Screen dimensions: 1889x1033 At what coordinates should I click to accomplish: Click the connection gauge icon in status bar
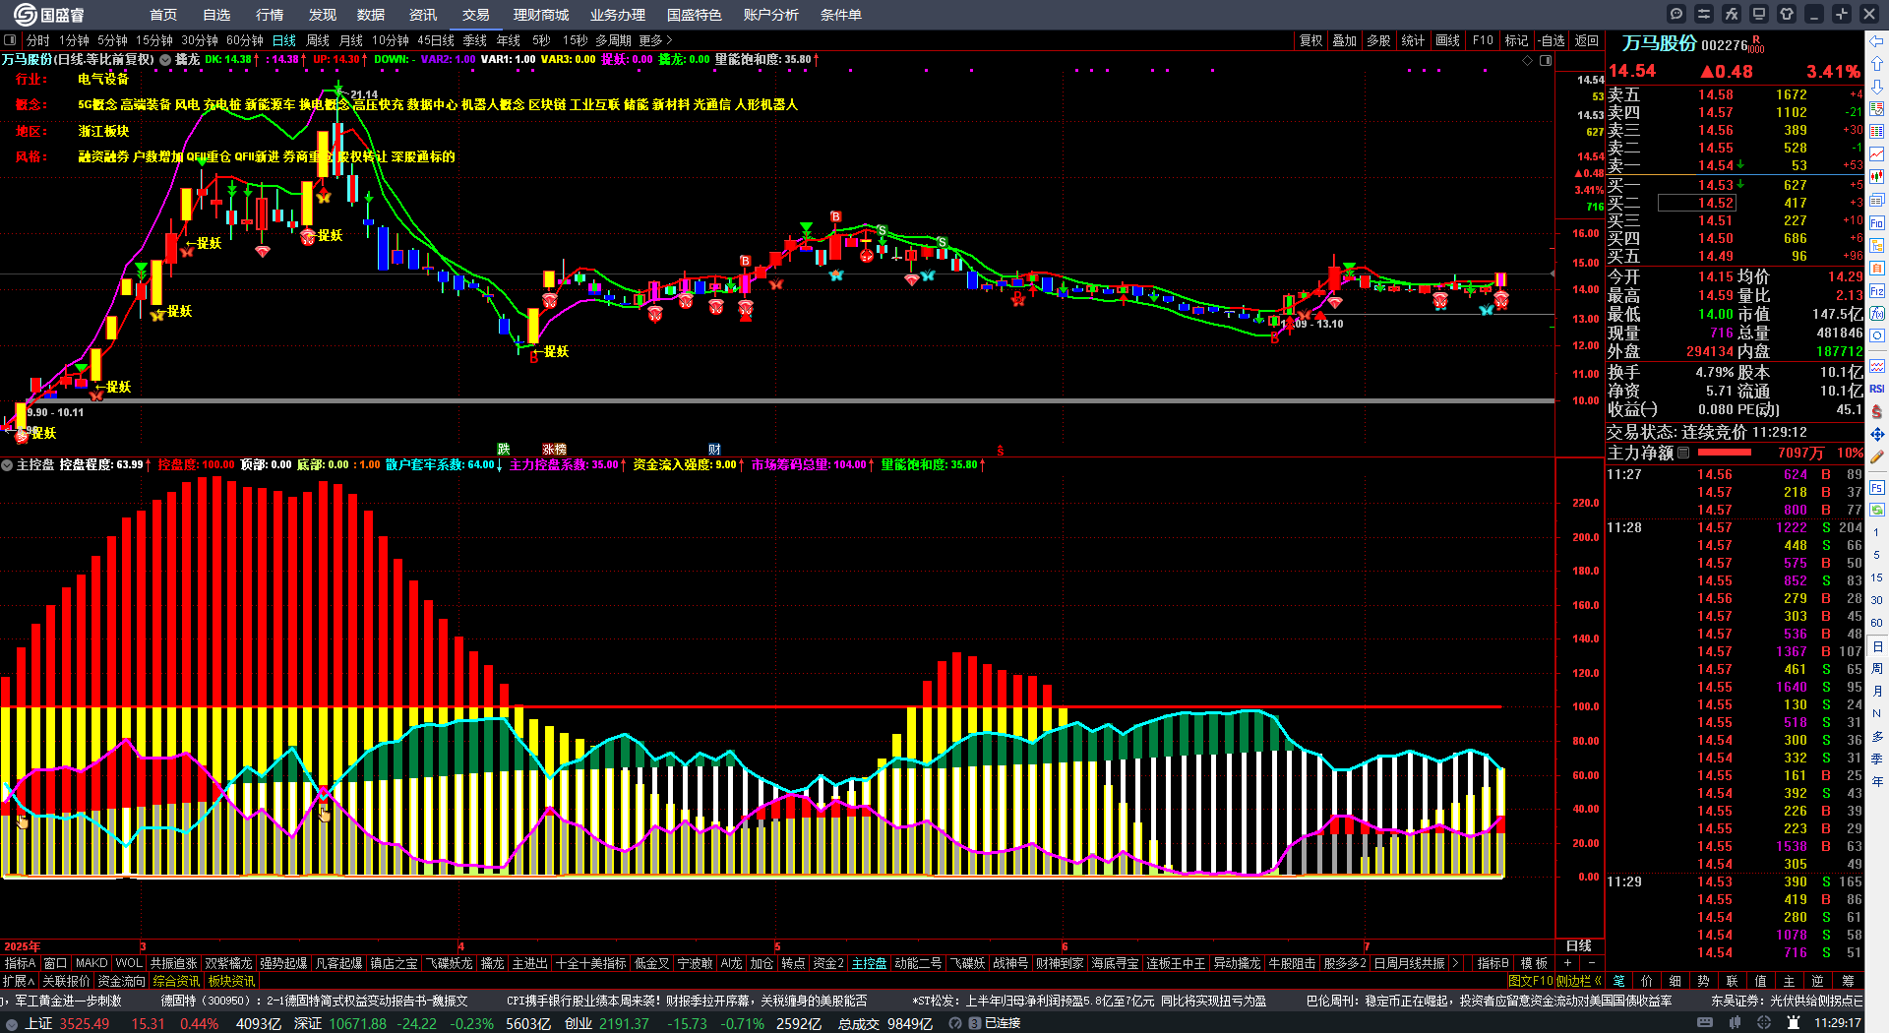point(955,1023)
